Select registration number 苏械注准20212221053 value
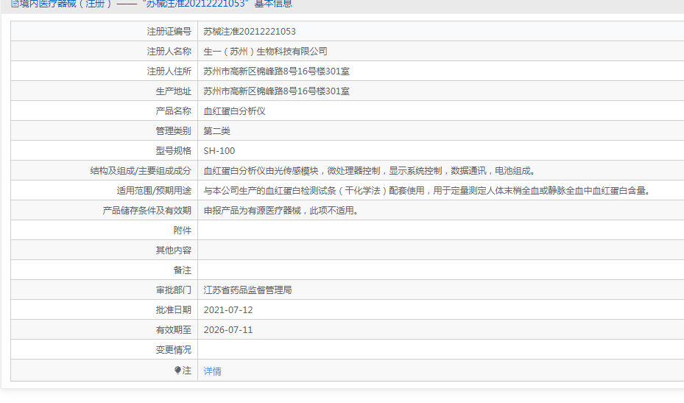684x403 pixels. pos(250,32)
